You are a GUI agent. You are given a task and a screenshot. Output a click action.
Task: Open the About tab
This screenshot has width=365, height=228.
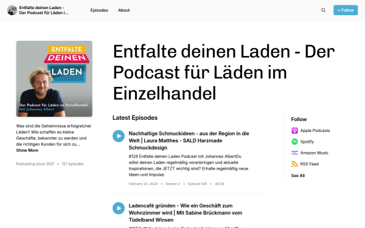(x=124, y=10)
